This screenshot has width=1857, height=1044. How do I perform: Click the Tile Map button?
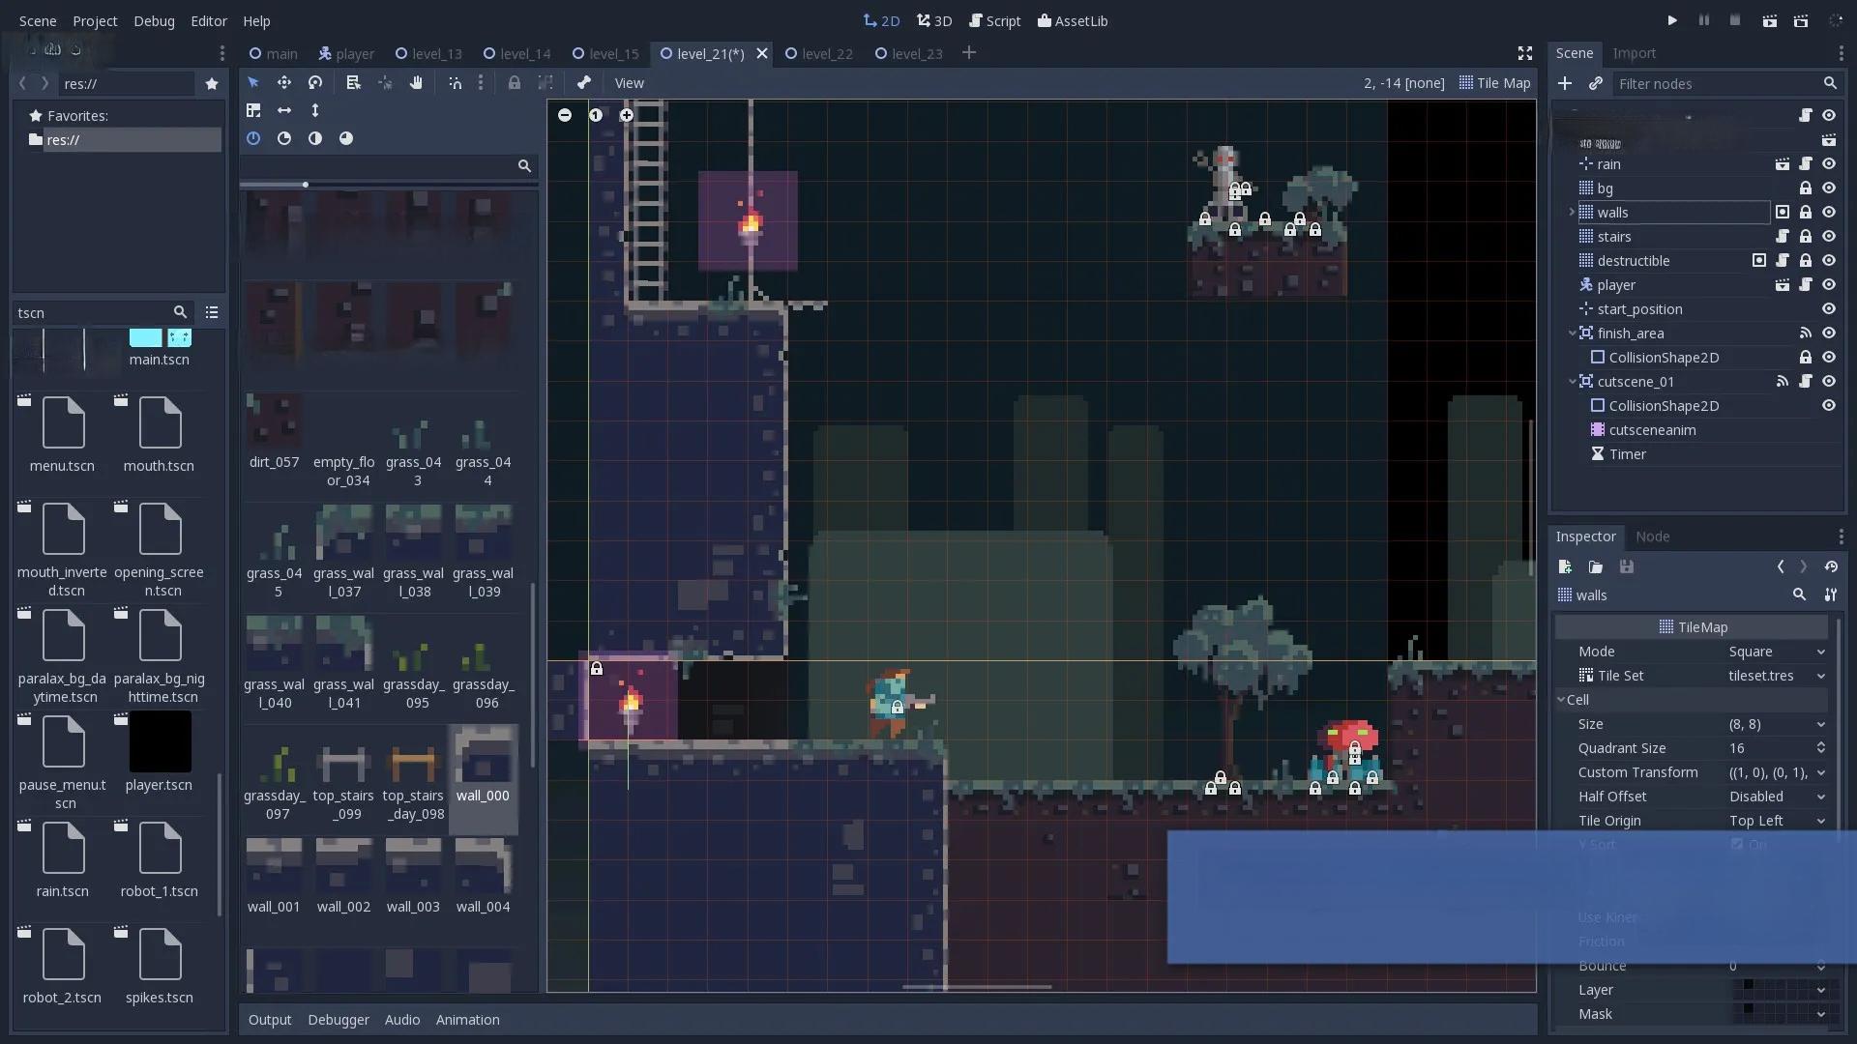point(1494,83)
